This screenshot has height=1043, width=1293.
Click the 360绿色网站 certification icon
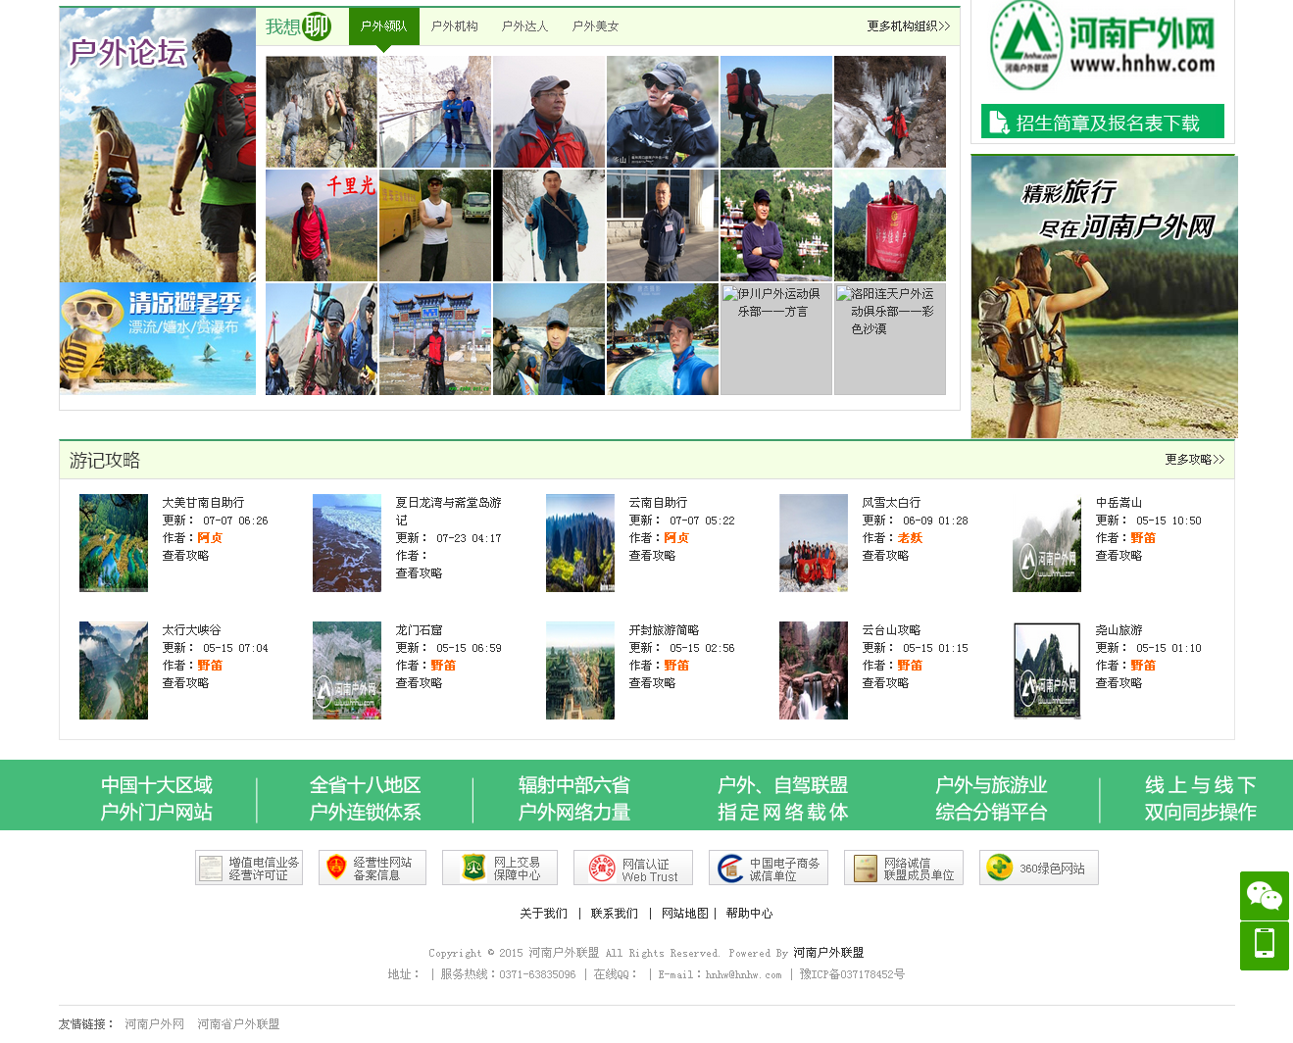1039,867
